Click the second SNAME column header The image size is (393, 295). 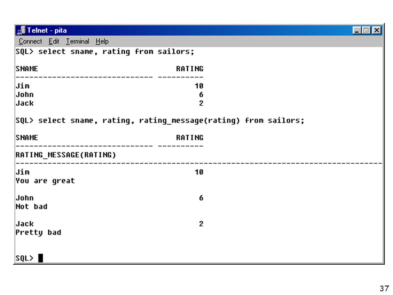pyautogui.click(x=27, y=138)
